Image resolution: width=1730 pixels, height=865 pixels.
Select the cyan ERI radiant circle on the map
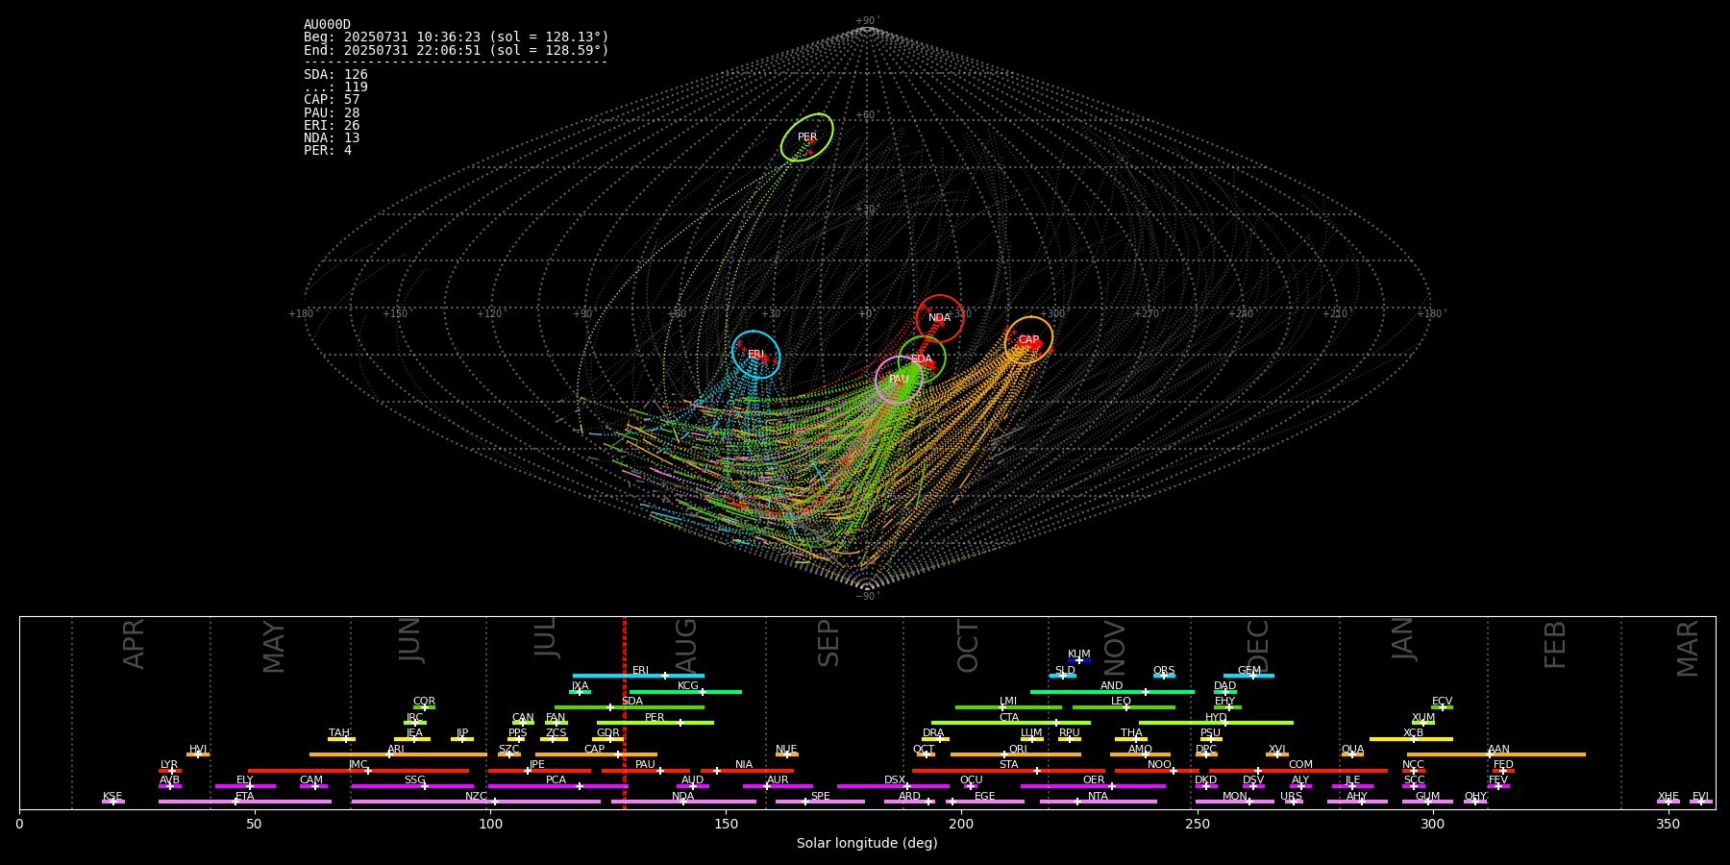(755, 355)
